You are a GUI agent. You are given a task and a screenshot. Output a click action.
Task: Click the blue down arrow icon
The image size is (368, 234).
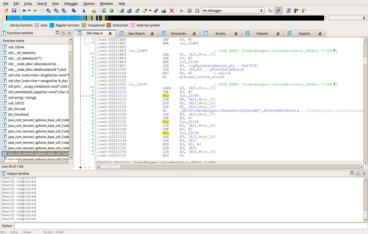coord(84,11)
